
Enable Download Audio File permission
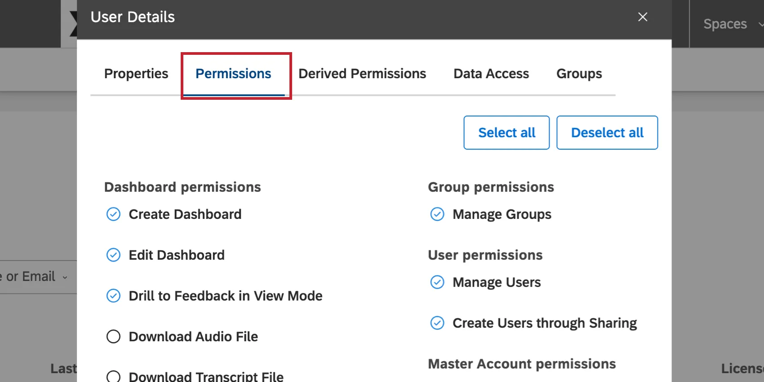pos(113,337)
